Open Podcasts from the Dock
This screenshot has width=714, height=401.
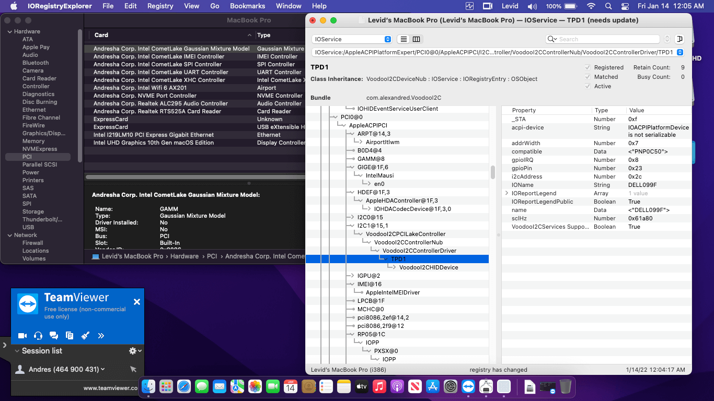tap(397, 386)
